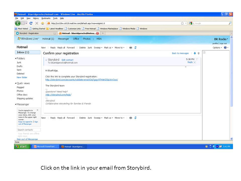
Task: Open the Inbox (1) folder
Action: 28,52
